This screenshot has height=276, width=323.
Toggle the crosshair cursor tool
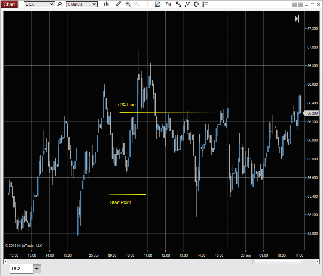[x=148, y=4]
